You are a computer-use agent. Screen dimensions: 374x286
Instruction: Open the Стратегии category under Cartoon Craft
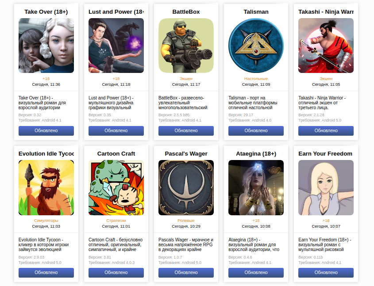tap(116, 221)
